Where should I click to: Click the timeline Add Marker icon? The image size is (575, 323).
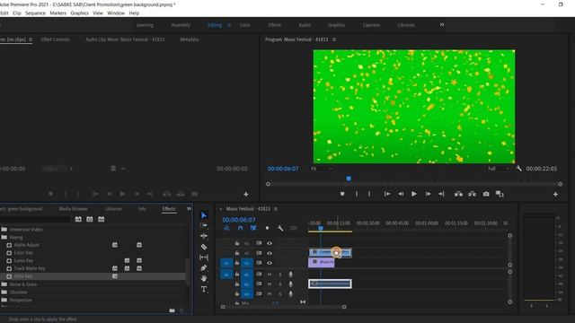pyautogui.click(x=268, y=228)
